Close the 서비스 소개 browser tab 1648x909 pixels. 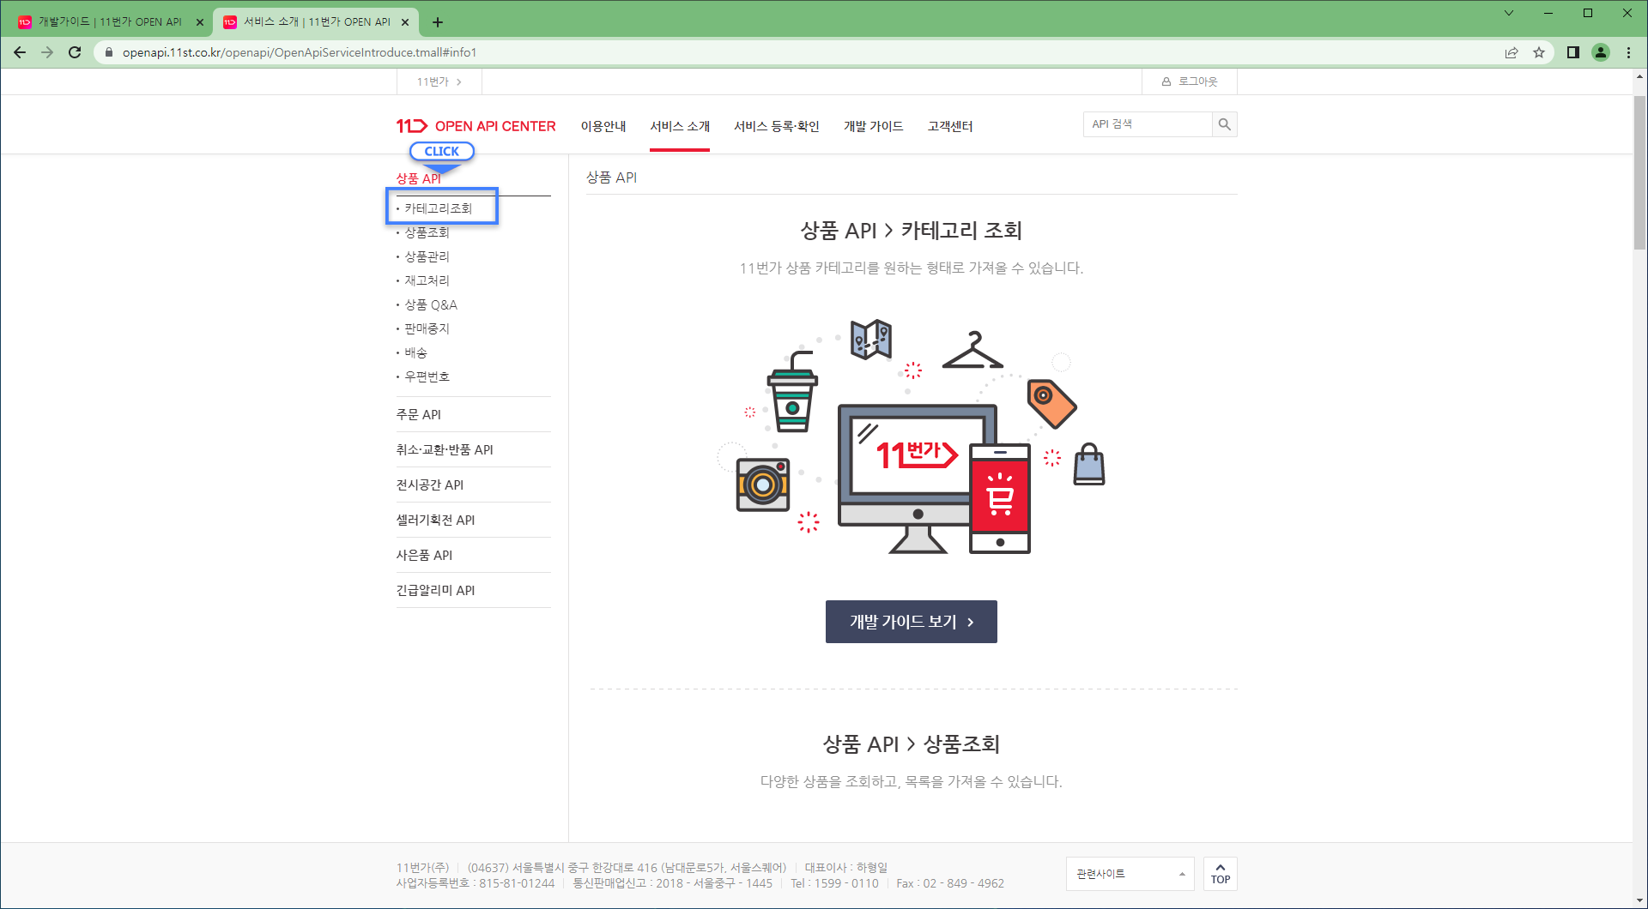click(x=405, y=22)
